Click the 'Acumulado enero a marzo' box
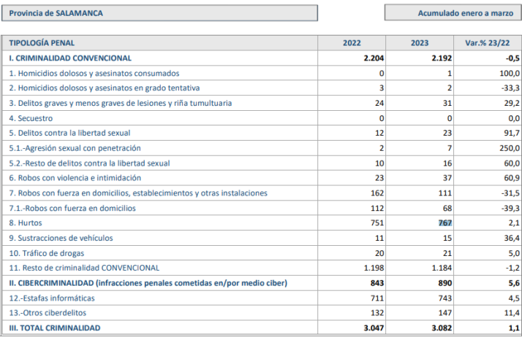This screenshot has height=337, width=522. [452, 13]
